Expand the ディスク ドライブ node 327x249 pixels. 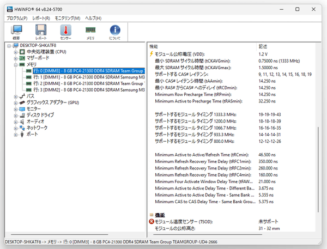point(16,116)
